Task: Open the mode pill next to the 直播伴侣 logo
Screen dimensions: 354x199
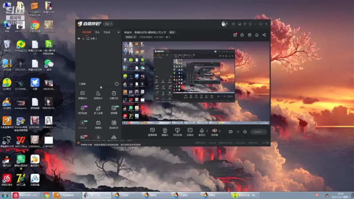Action: (108, 24)
